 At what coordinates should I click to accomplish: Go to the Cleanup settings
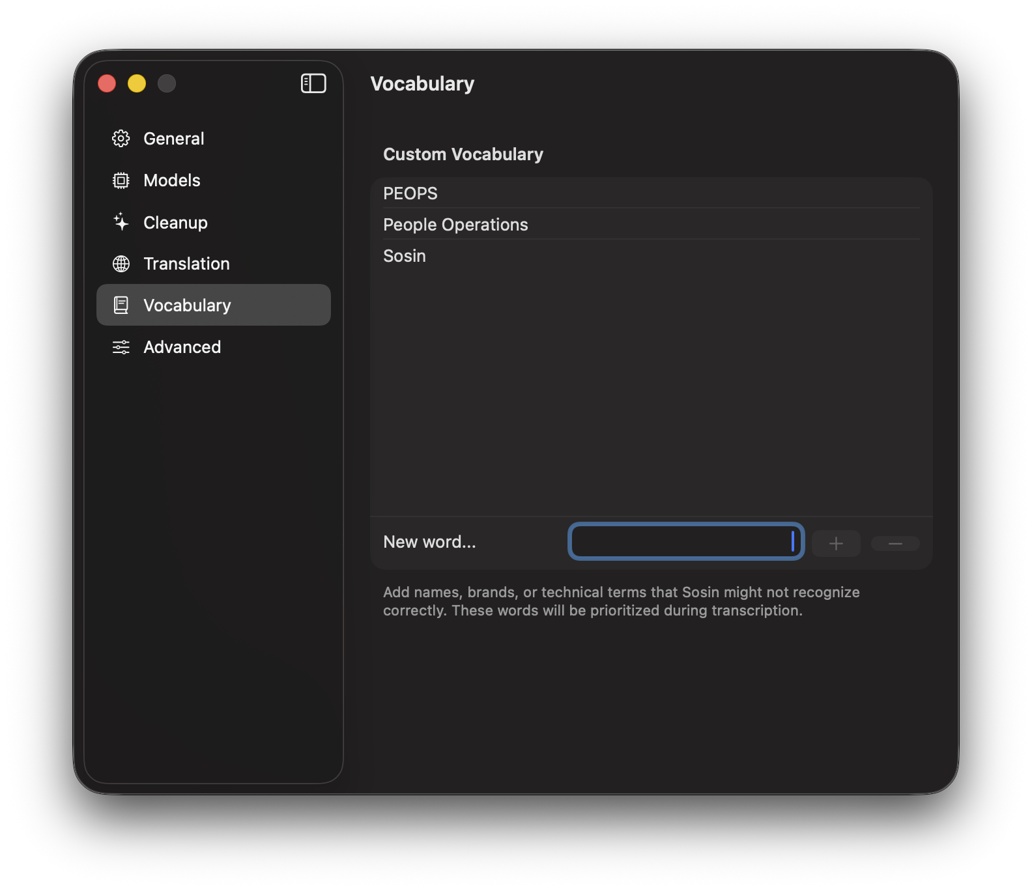tap(175, 223)
